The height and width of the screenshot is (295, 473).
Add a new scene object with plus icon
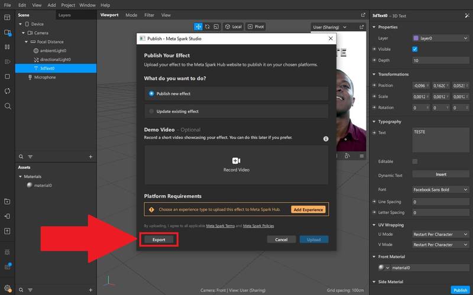coord(90,157)
